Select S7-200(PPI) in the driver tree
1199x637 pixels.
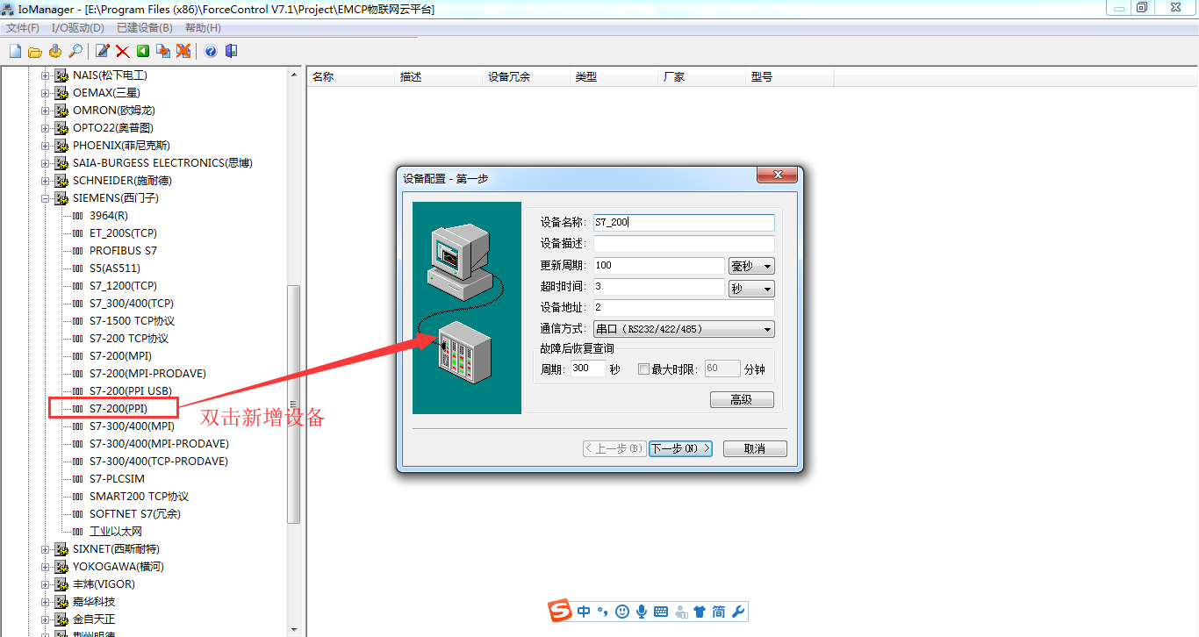pyautogui.click(x=118, y=409)
